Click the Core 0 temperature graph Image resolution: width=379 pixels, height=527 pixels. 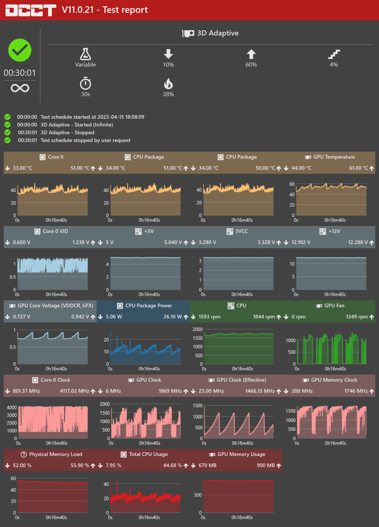point(52,200)
